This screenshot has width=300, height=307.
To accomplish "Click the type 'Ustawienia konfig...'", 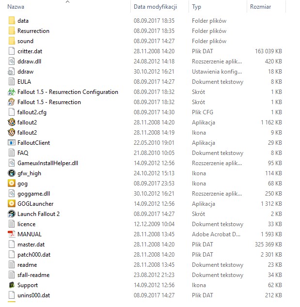I will (217, 72).
